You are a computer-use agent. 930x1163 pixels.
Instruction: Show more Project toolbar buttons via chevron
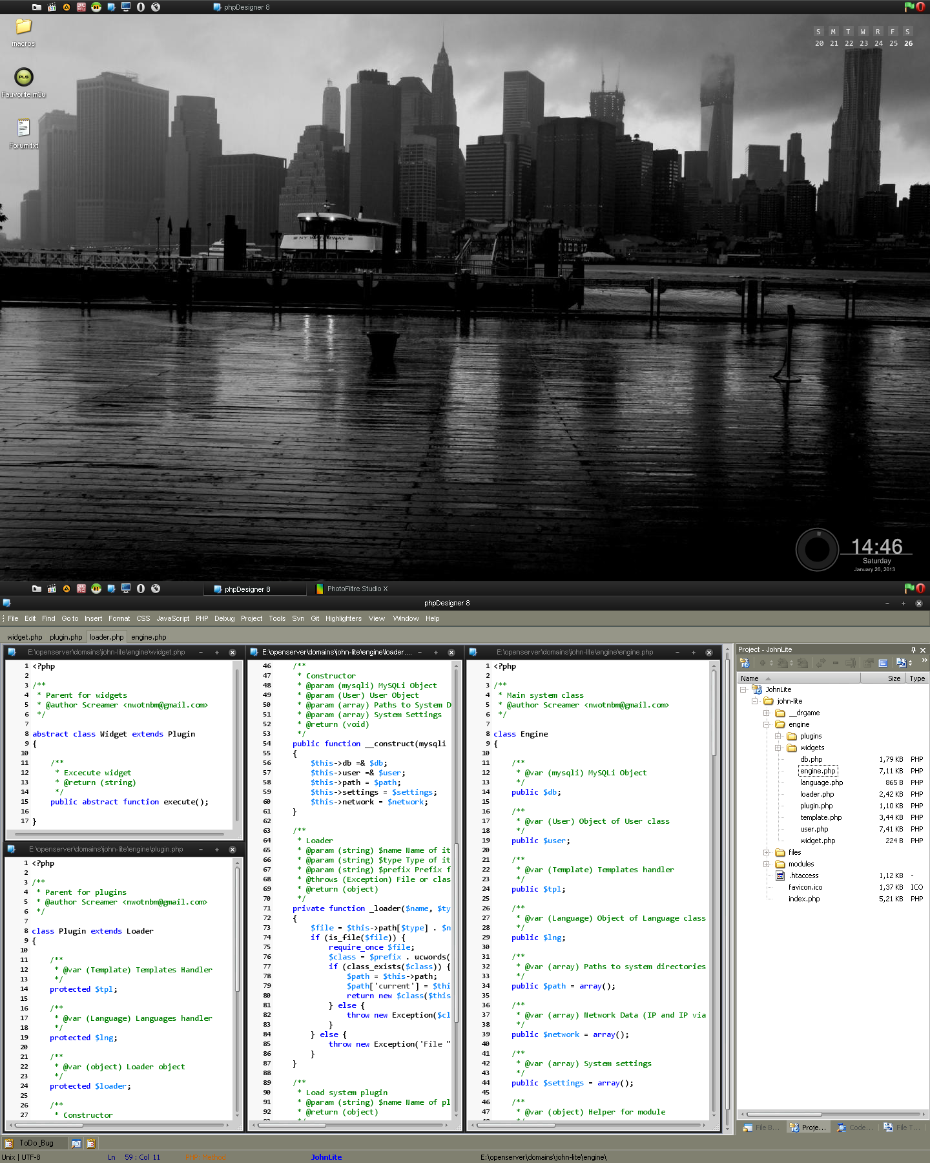[x=924, y=660]
